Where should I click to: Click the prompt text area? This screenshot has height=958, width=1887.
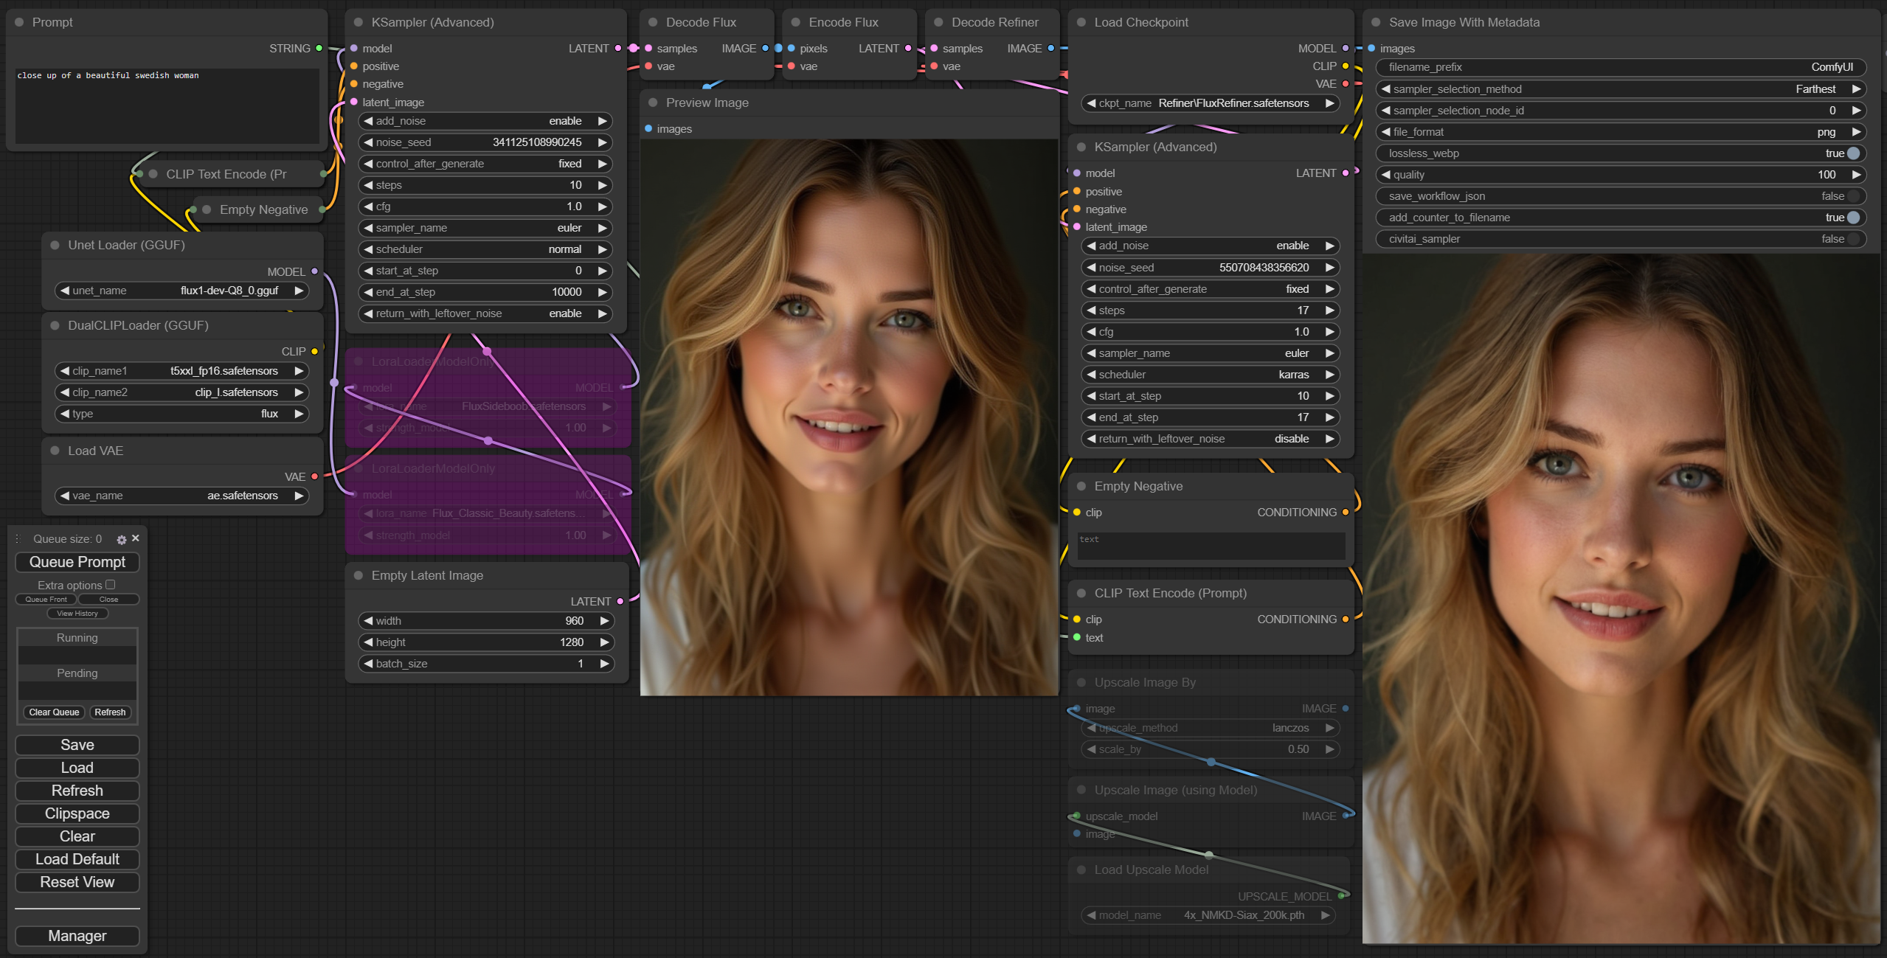167,105
